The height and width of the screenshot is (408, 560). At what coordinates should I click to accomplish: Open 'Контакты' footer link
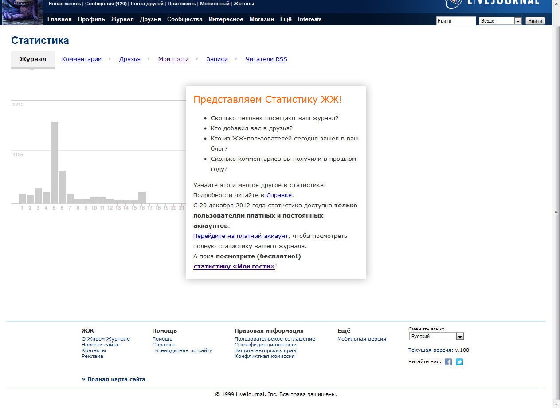point(94,350)
